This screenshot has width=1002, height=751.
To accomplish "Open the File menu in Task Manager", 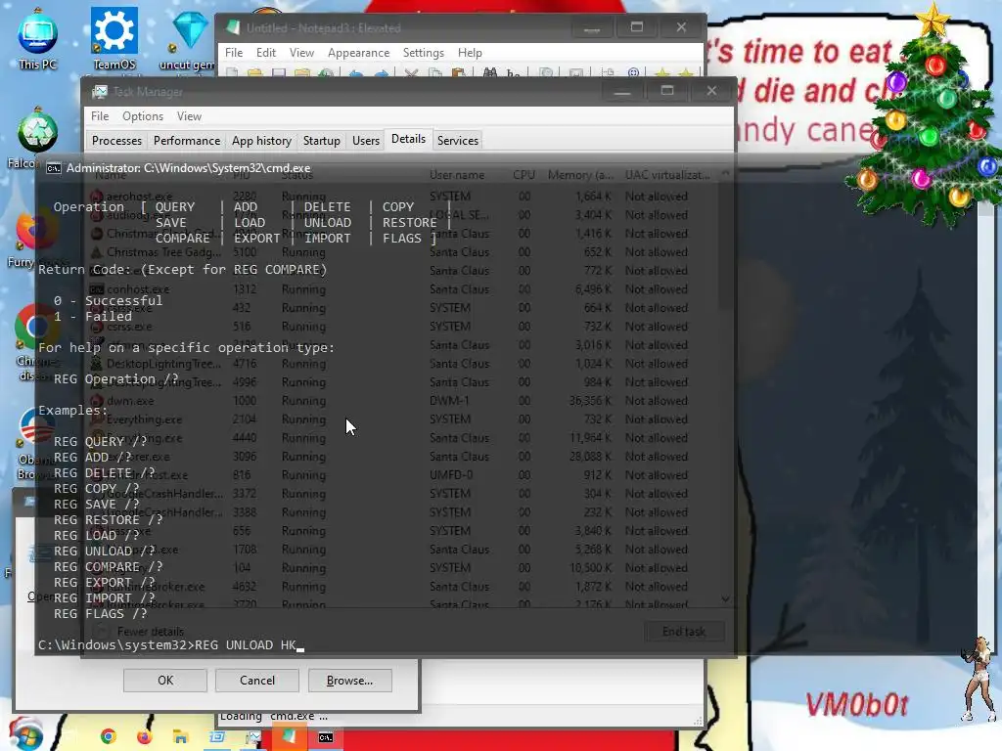I will [x=100, y=116].
